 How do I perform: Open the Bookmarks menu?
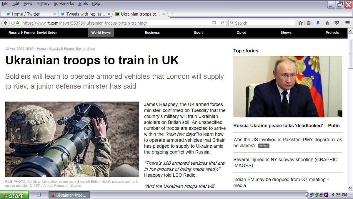64,4
